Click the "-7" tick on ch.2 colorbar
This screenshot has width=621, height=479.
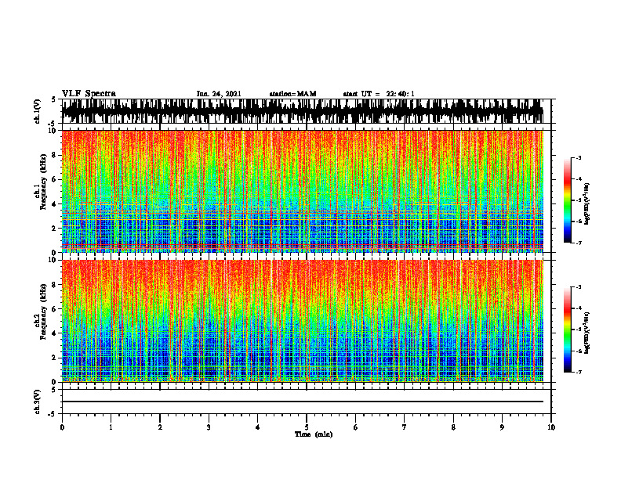click(x=578, y=372)
